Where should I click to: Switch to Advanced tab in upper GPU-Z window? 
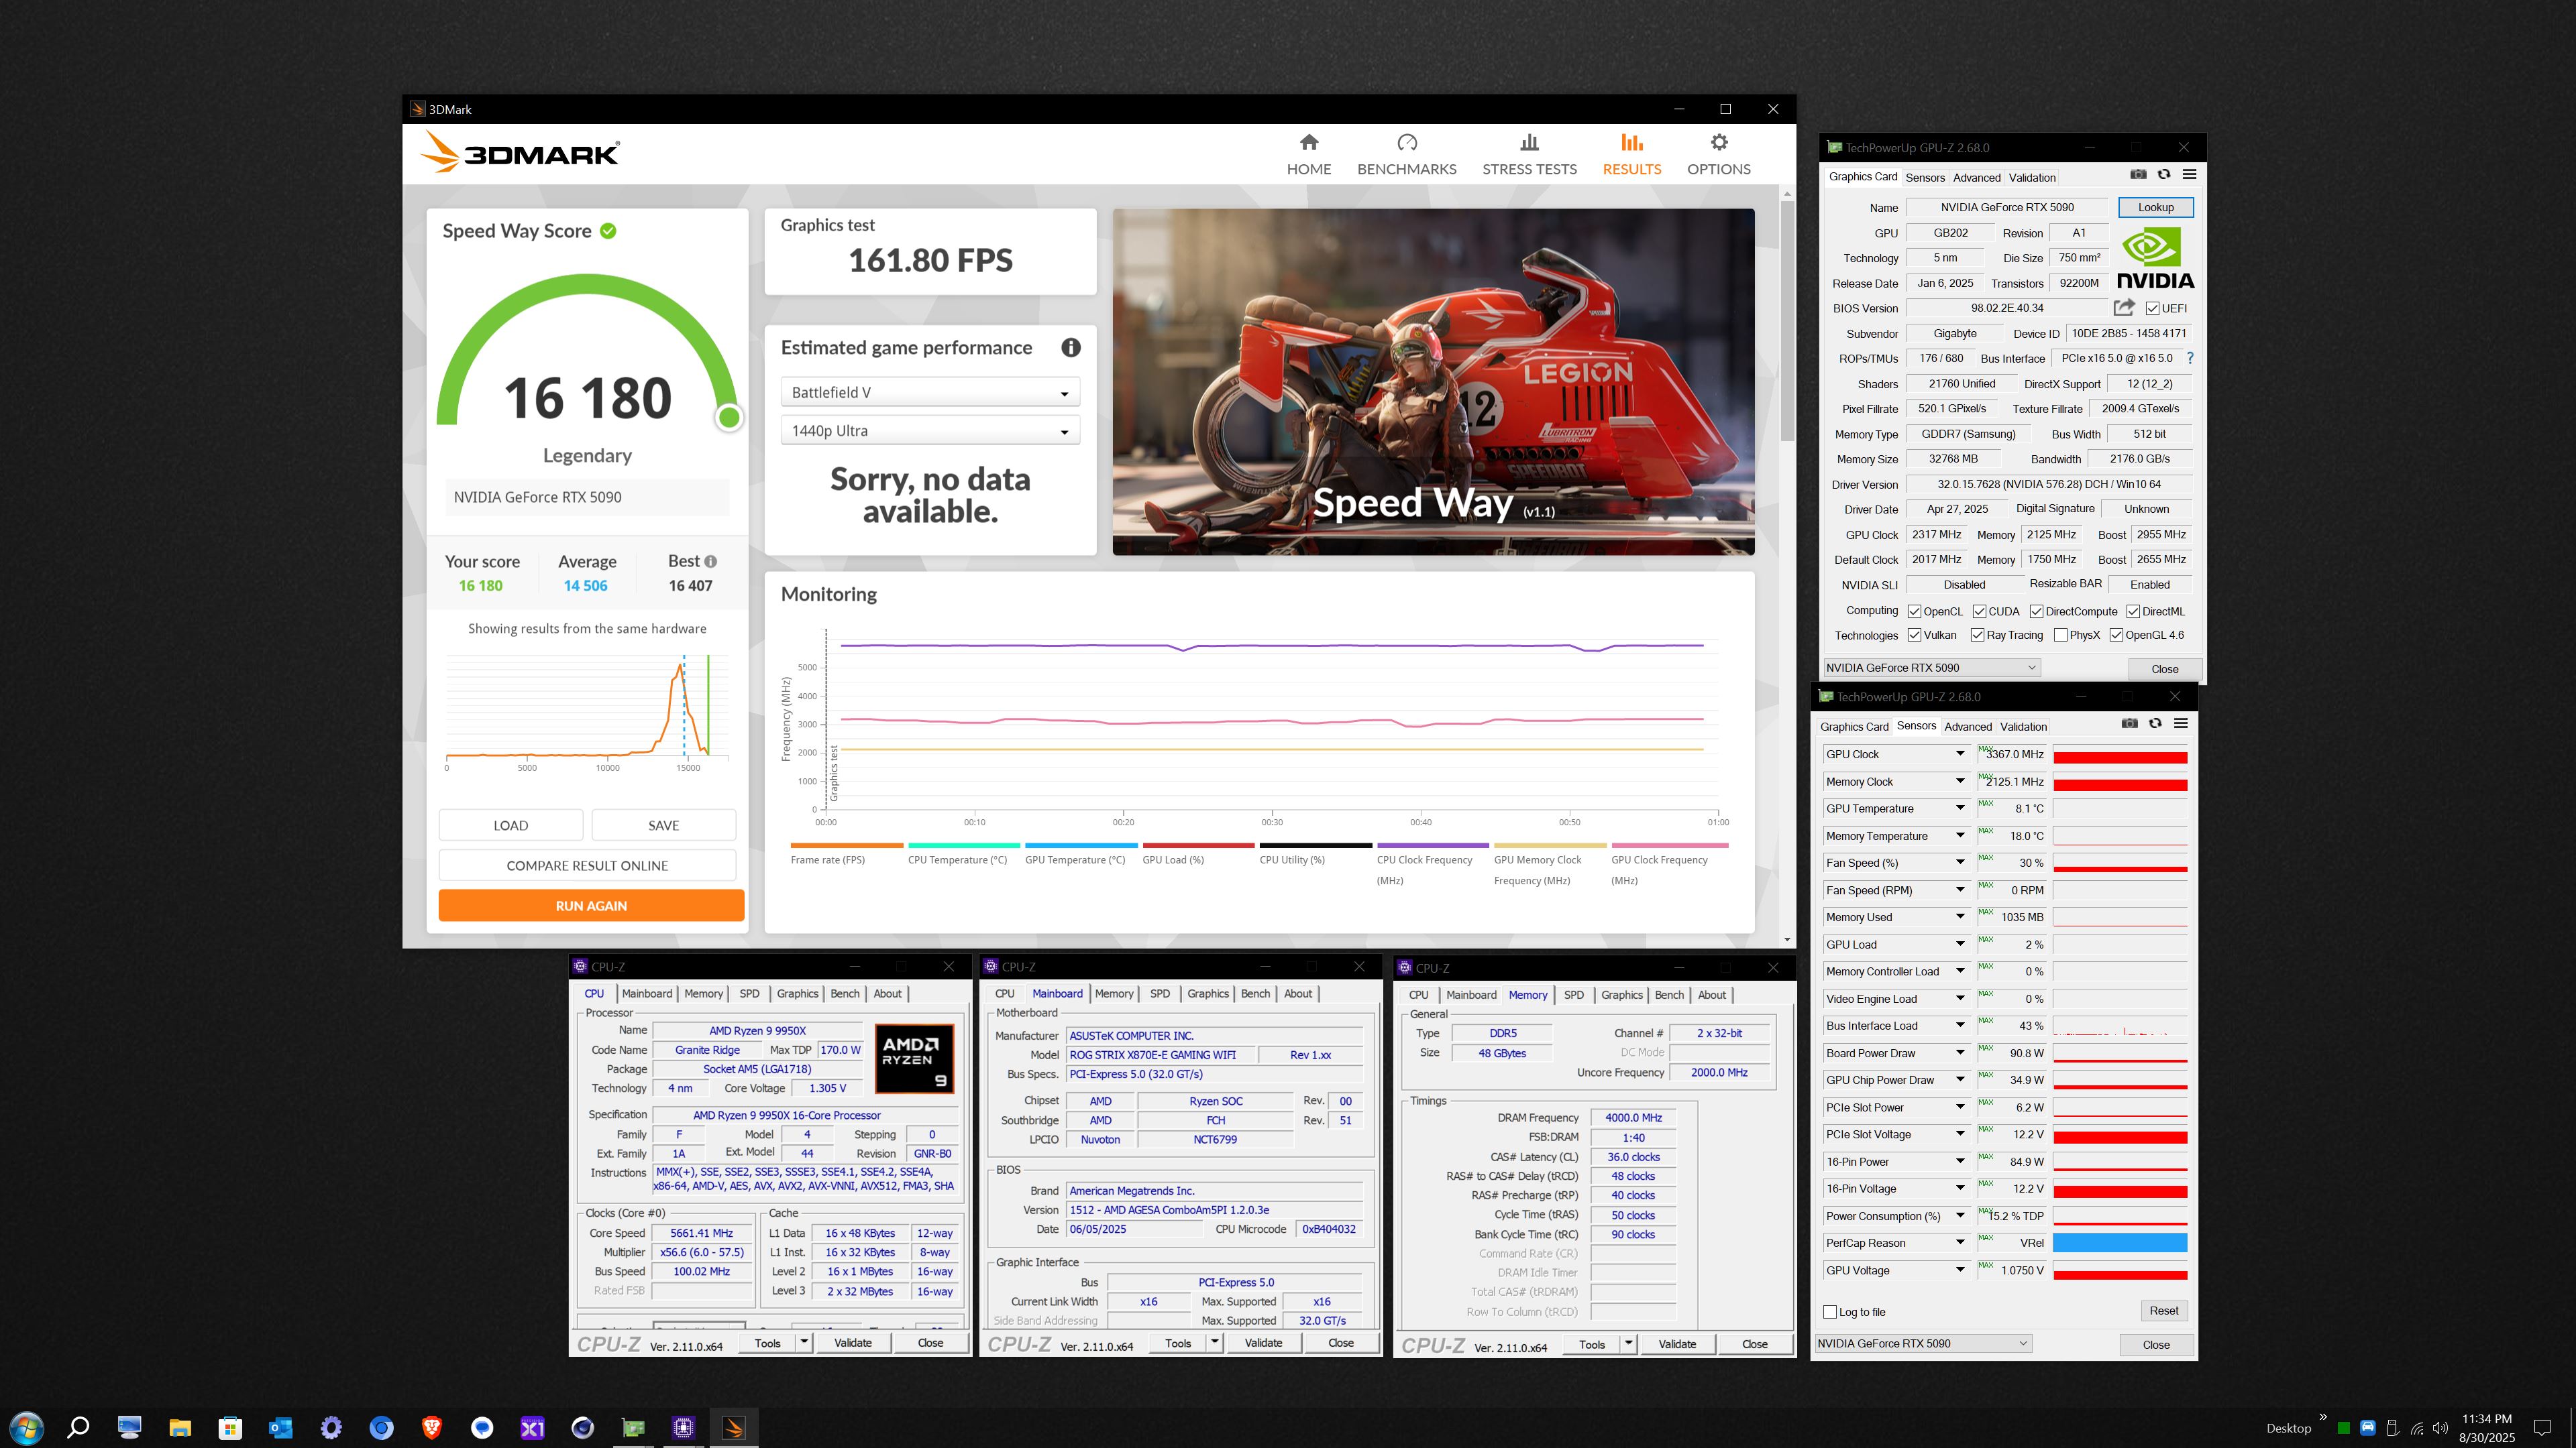(x=1976, y=178)
